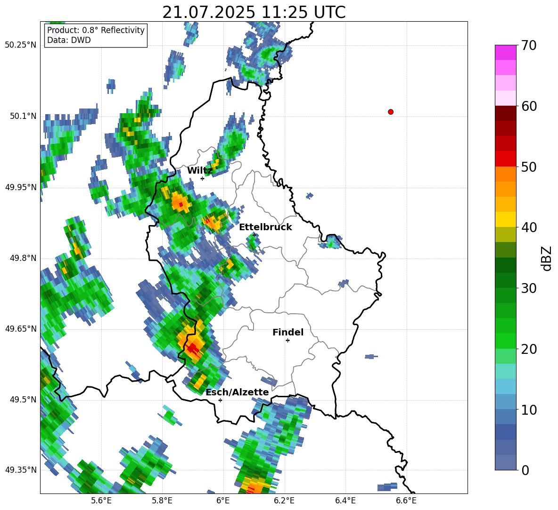This screenshot has height=510, width=558.
Task: Click the 49.35°N latitude label
Action: [x=20, y=470]
